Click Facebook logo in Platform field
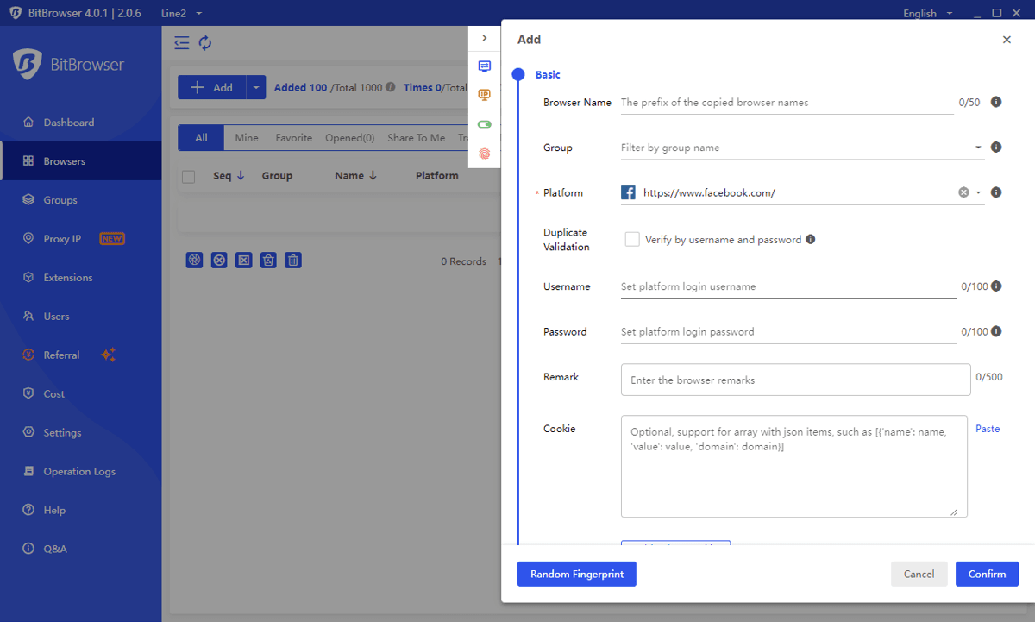 tap(629, 192)
